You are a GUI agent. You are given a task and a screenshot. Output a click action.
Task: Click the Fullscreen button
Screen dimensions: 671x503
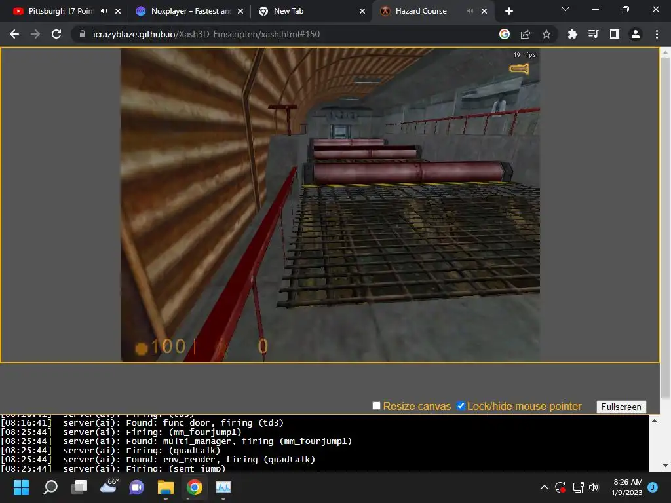621,407
